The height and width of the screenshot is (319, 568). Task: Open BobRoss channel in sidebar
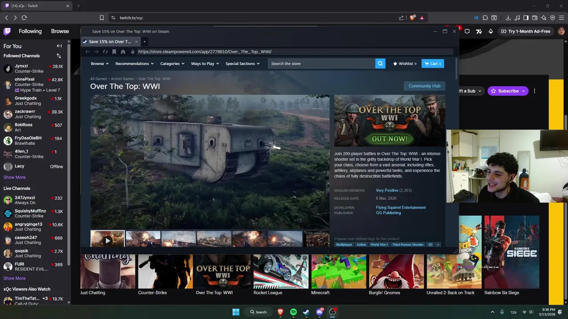(x=34, y=128)
